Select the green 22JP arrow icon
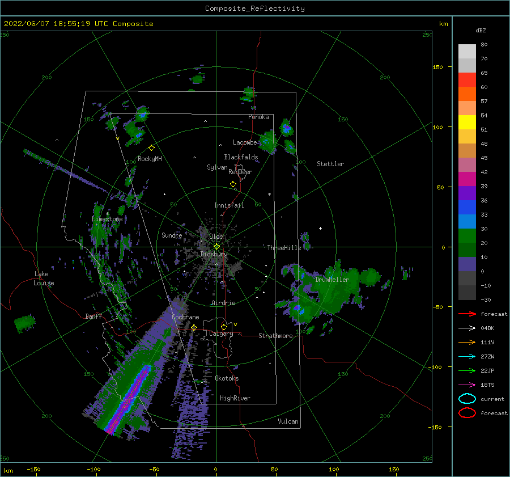The height and width of the screenshot is (477, 510). [467, 370]
